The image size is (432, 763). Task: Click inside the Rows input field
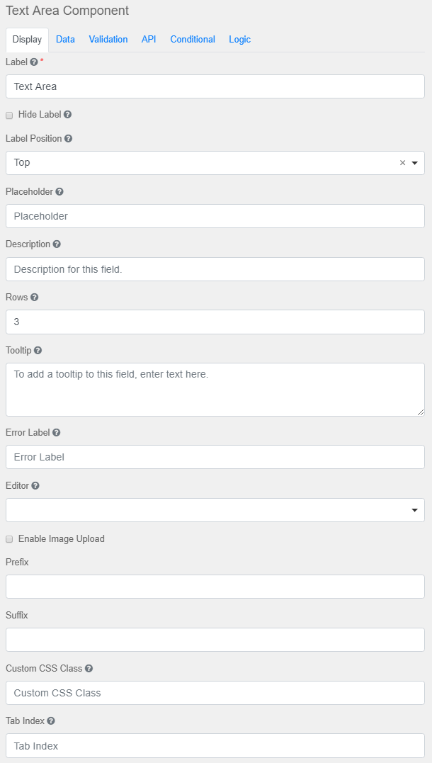pyautogui.click(x=212, y=322)
